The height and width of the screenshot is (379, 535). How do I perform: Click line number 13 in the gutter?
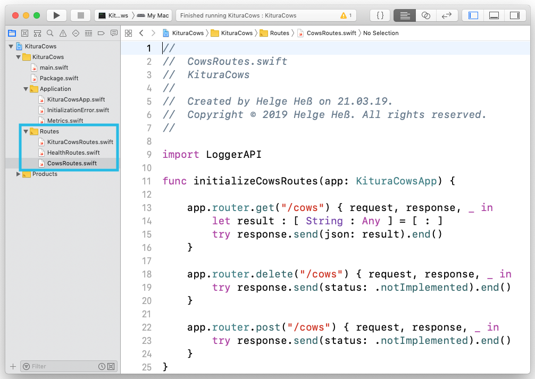[147, 208]
